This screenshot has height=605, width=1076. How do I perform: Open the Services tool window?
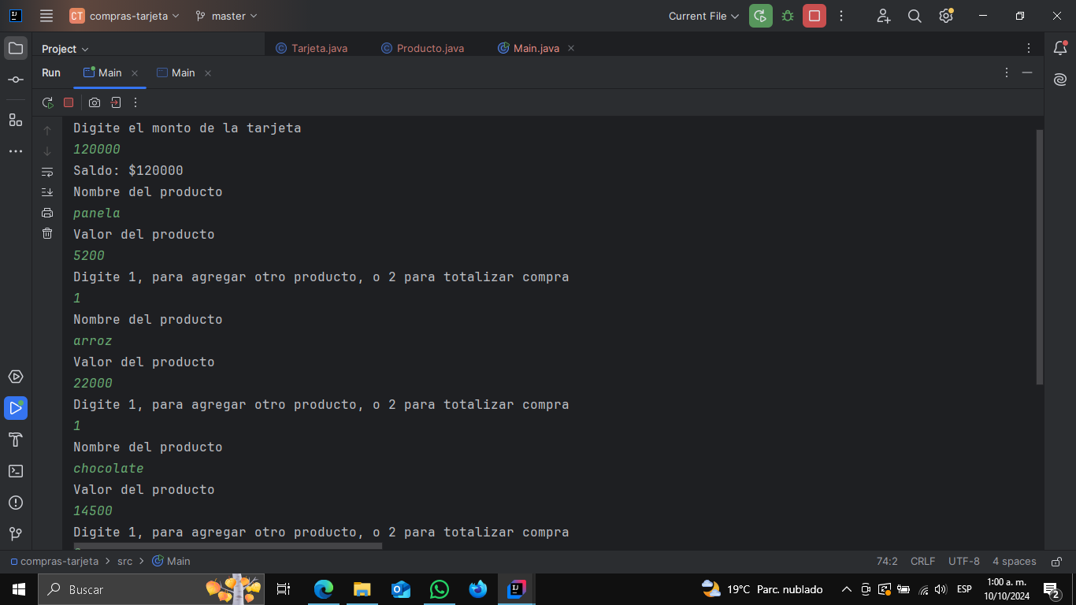[16, 377]
